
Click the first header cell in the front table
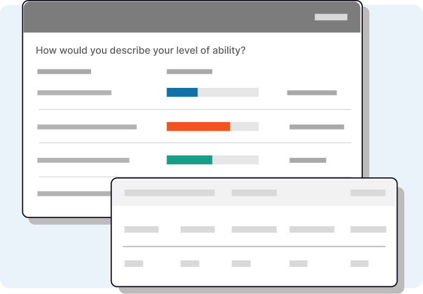(169, 193)
